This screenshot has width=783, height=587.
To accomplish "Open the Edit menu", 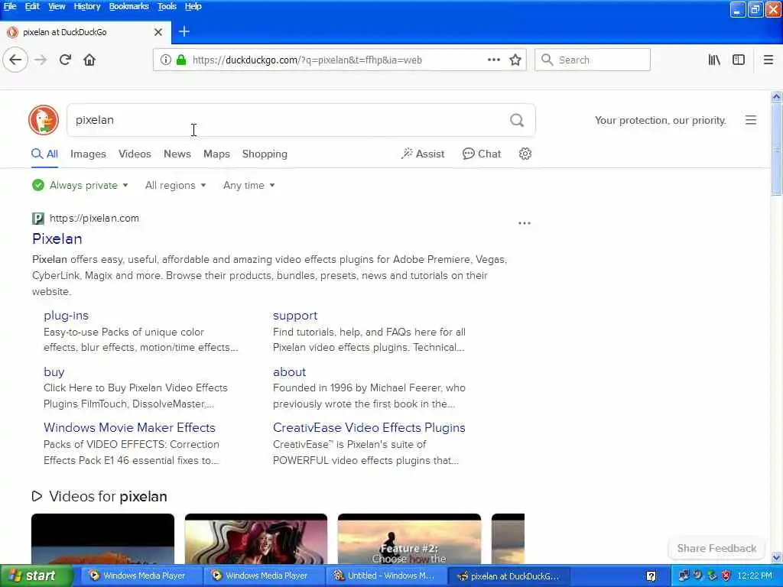I will [32, 6].
